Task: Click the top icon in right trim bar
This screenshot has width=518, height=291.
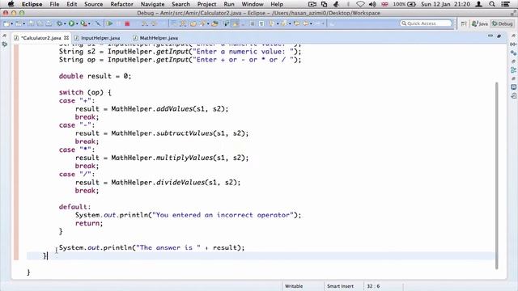Action: [x=513, y=36]
